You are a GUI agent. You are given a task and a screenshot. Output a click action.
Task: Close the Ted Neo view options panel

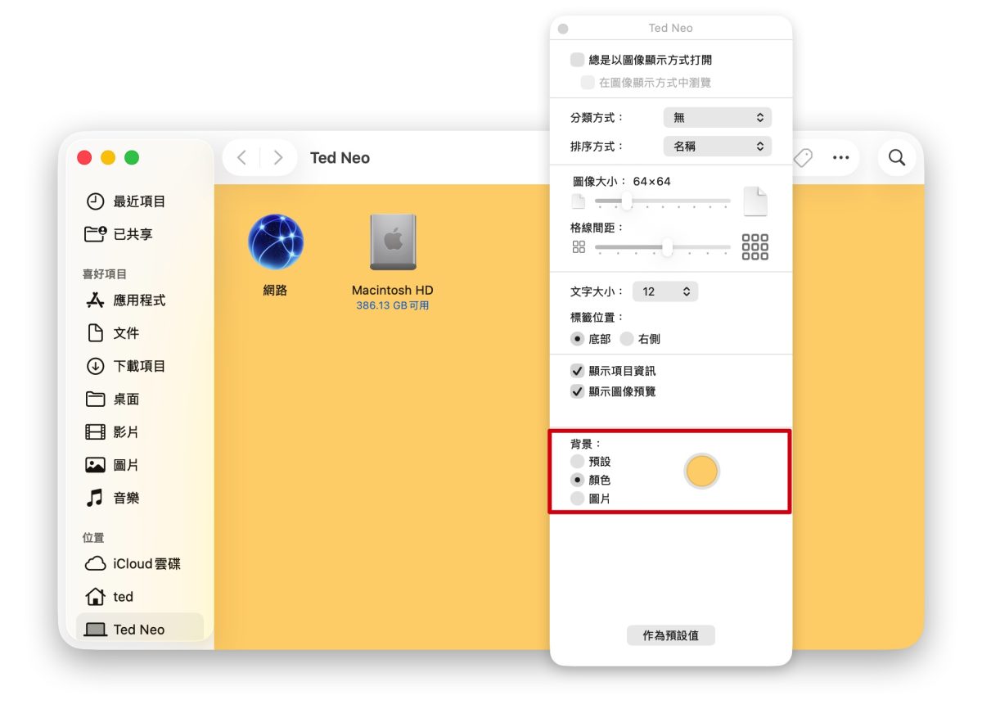point(563,29)
